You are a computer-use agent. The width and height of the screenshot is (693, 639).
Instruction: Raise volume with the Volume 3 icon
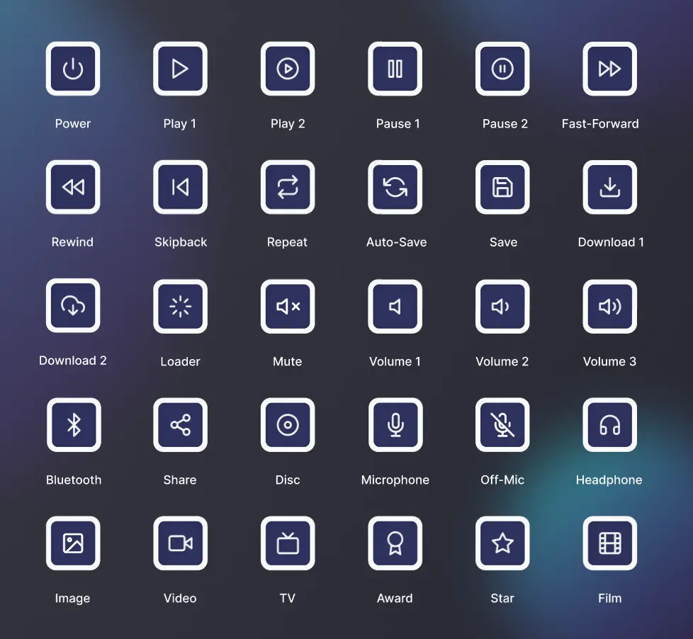click(x=610, y=307)
